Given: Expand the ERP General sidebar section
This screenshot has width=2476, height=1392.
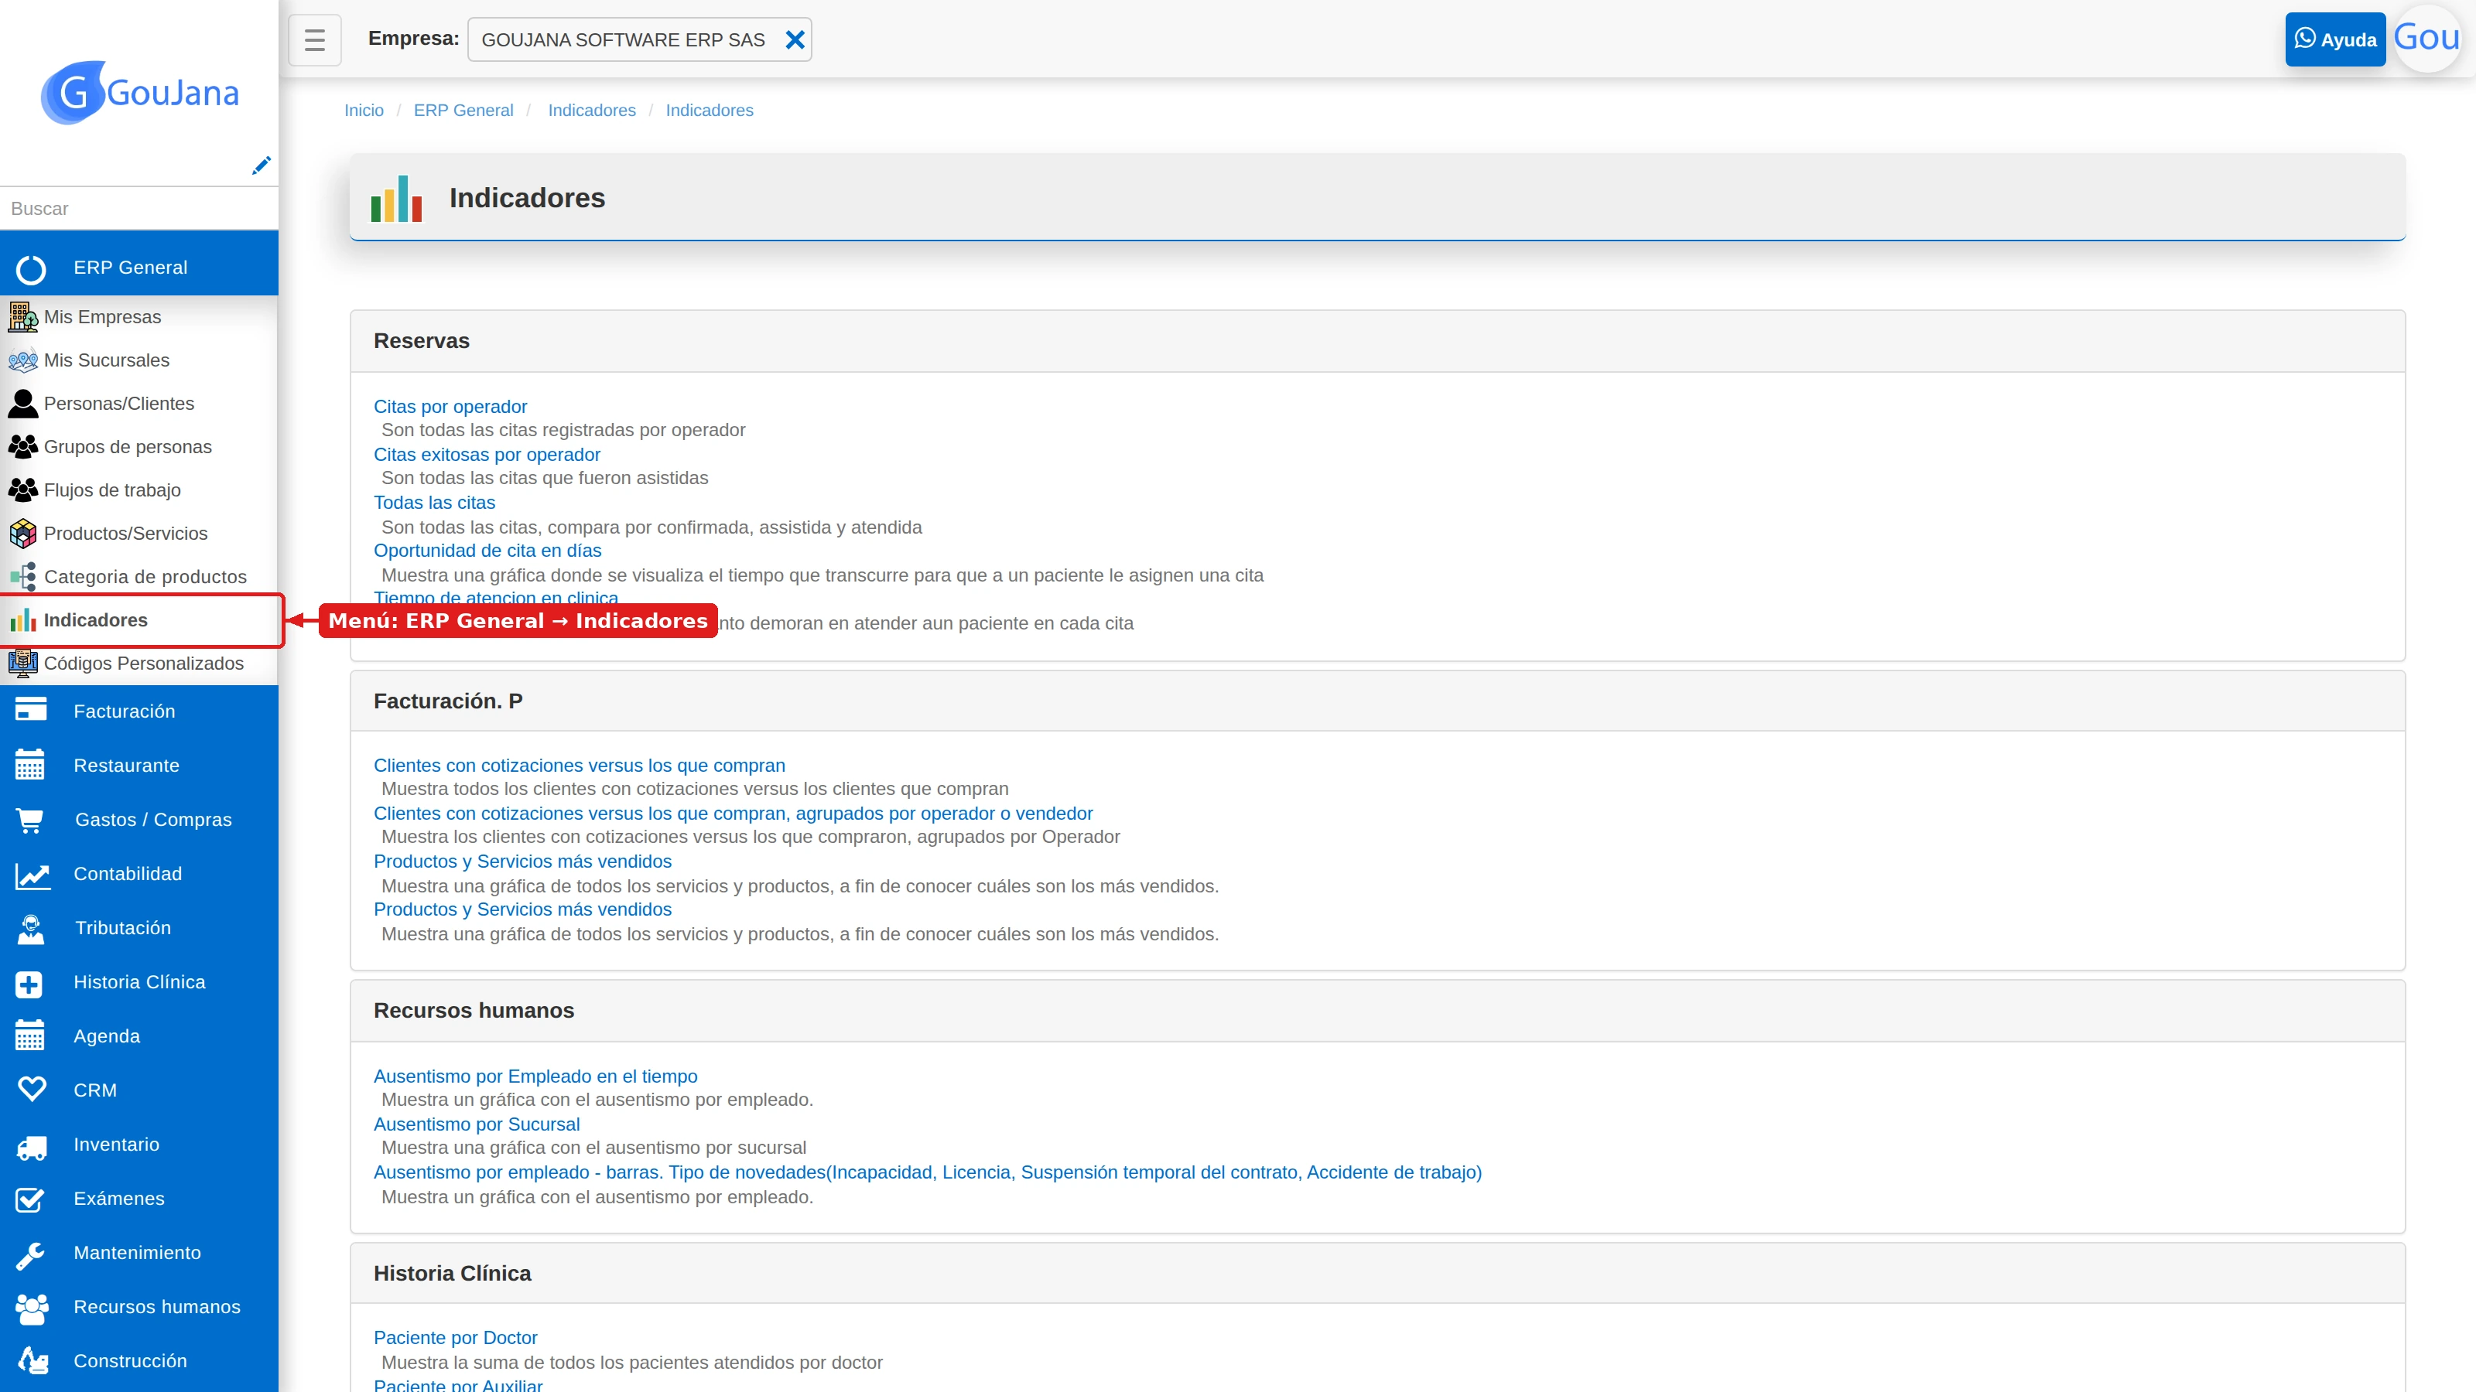Looking at the screenshot, I should click(x=139, y=267).
